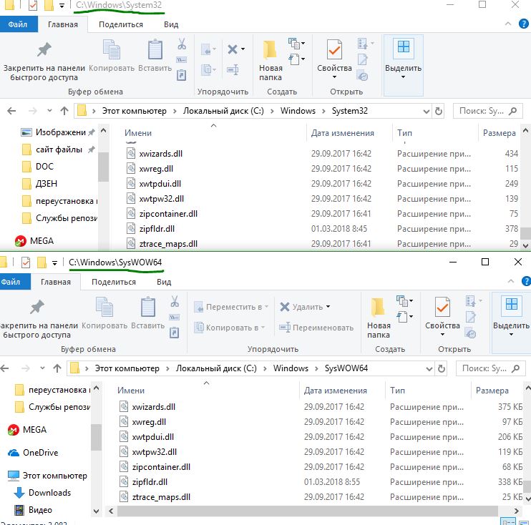This screenshot has height=525, width=531.
Task: Click Вставить icon in SysWOW64 window
Action: click(148, 313)
